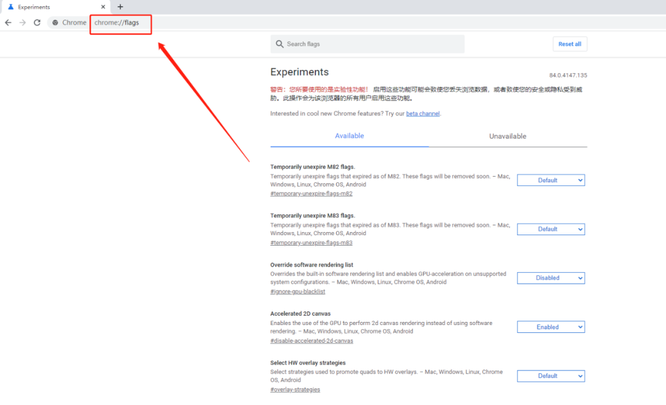Reload the Experiments page
This screenshot has height=405, width=666.
pos(37,22)
